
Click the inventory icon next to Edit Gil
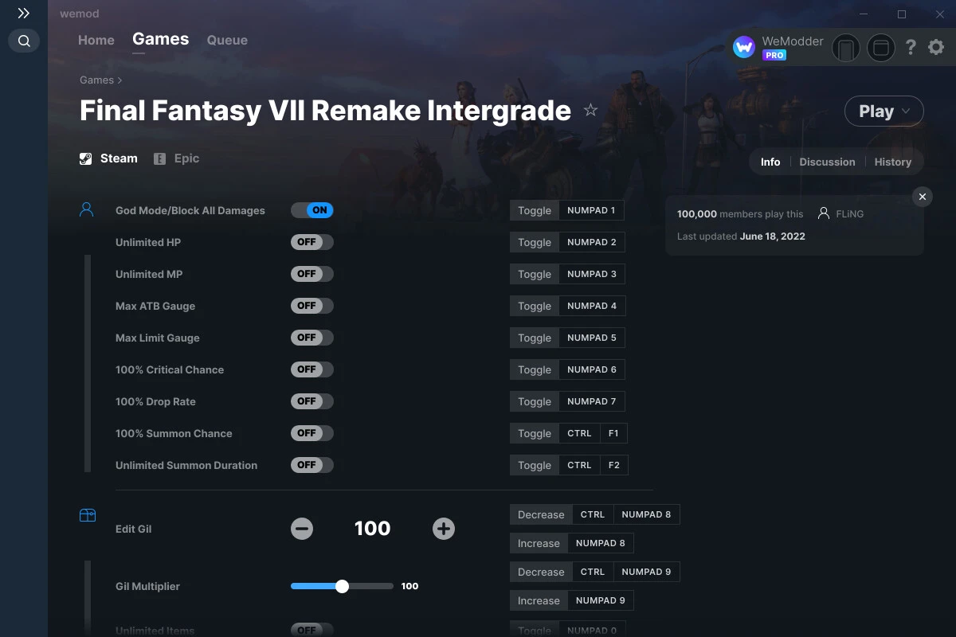(87, 516)
